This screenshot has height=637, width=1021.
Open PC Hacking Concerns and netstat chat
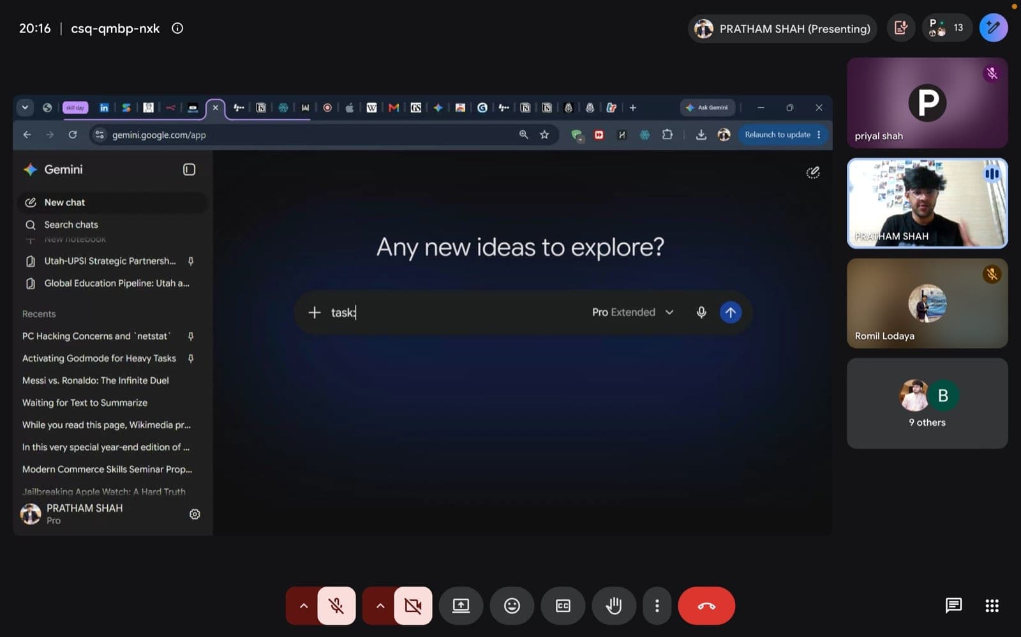pyautogui.click(x=96, y=336)
